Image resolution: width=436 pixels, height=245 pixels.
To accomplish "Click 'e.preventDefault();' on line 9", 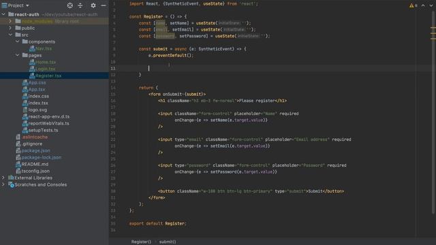I will pos(171,55).
